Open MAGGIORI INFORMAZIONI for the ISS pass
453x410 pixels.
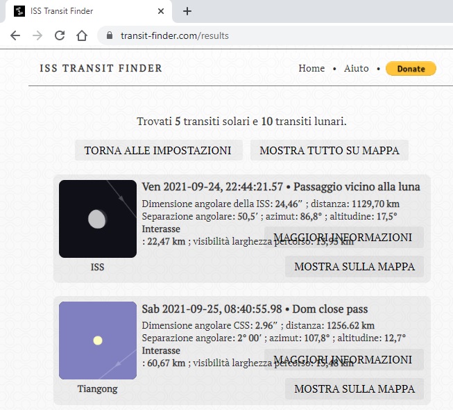[343, 237]
